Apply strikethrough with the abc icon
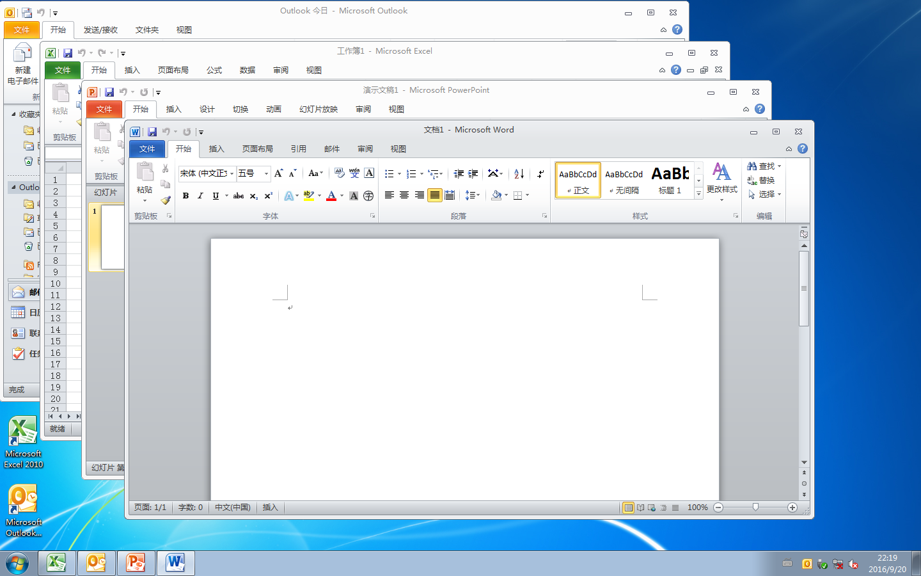Viewport: 921px width, 576px height. (x=239, y=196)
